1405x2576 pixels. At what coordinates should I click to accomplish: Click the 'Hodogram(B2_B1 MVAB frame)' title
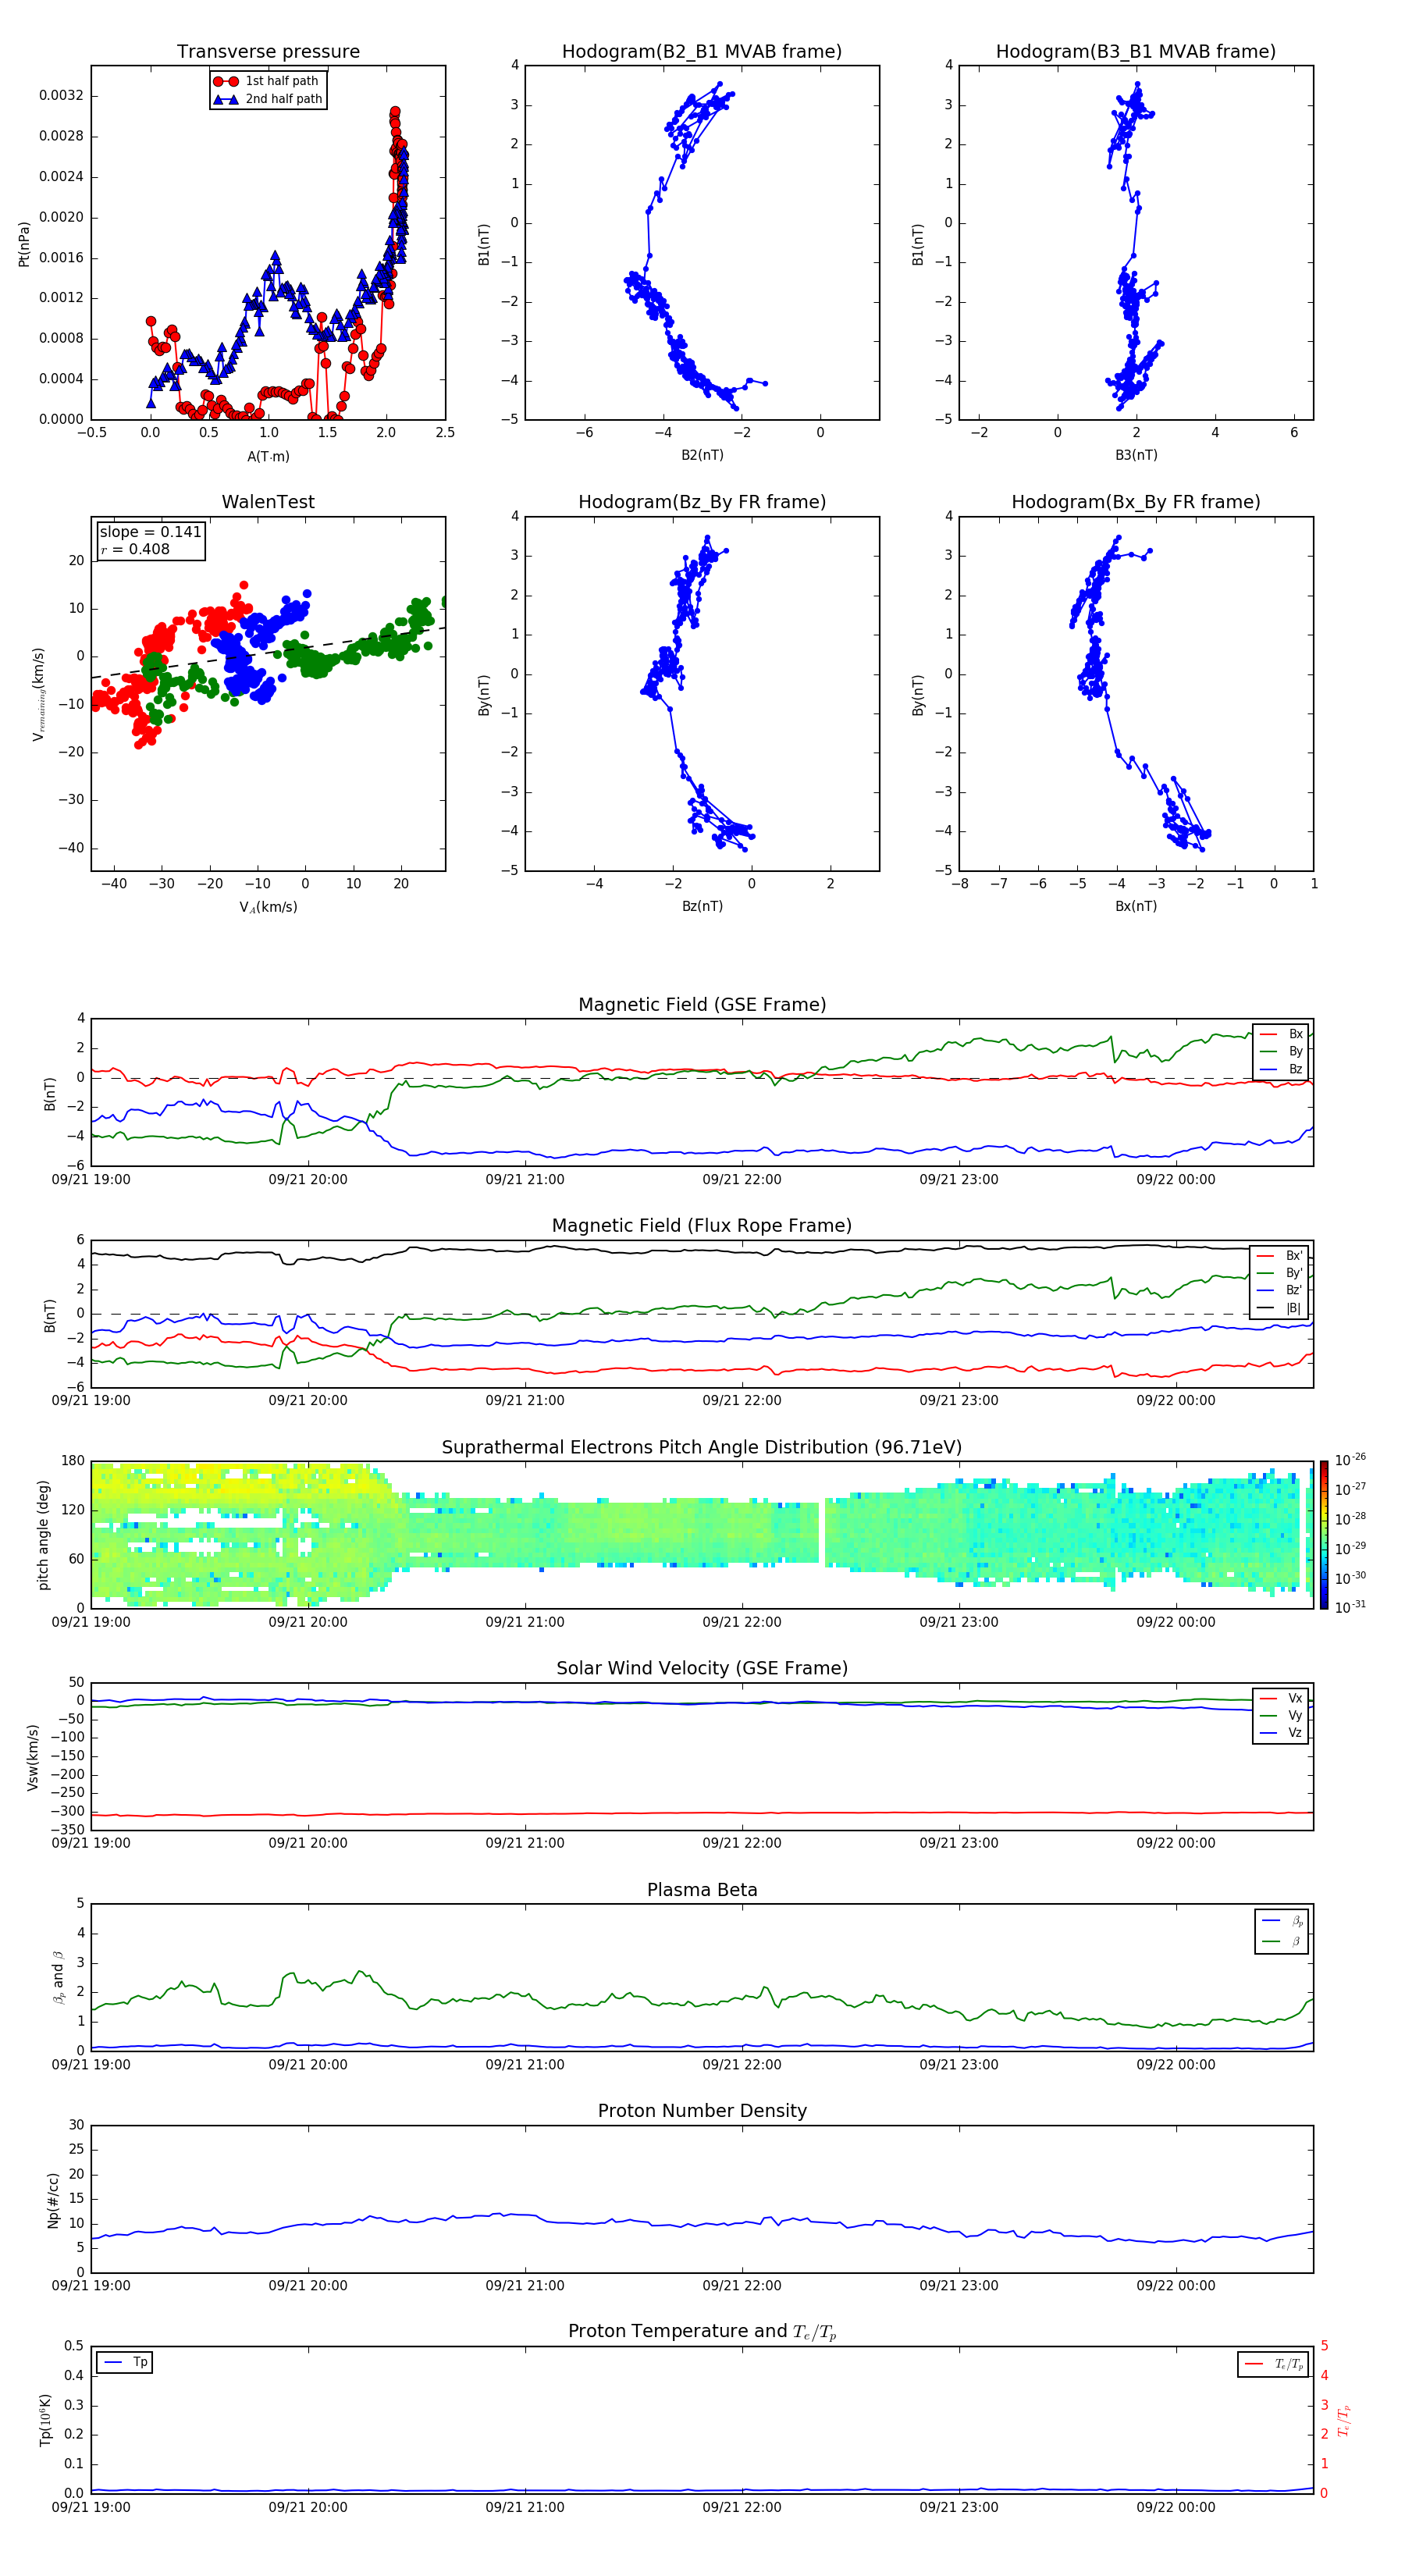702,52
